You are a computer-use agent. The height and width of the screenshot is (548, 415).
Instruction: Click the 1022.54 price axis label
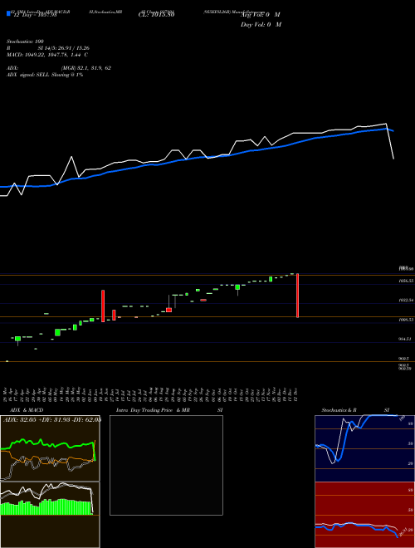(407, 301)
